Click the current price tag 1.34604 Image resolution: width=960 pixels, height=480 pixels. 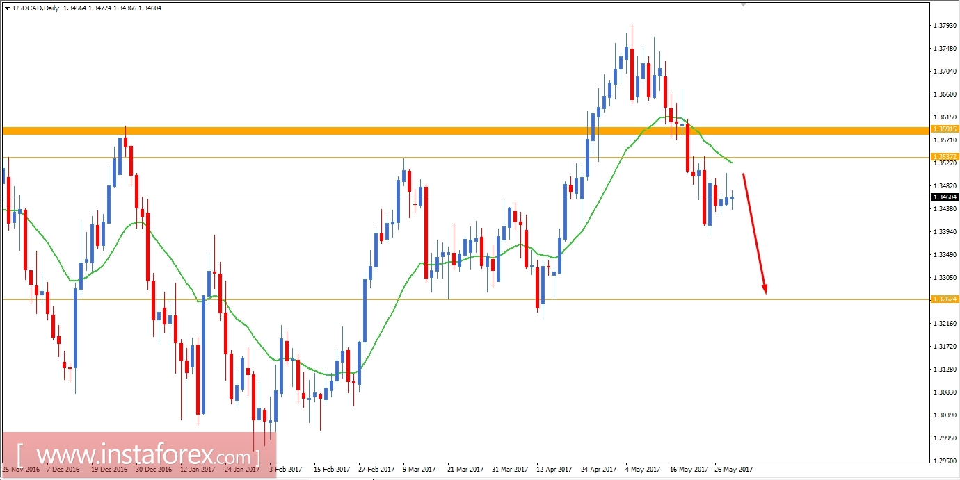pos(946,197)
